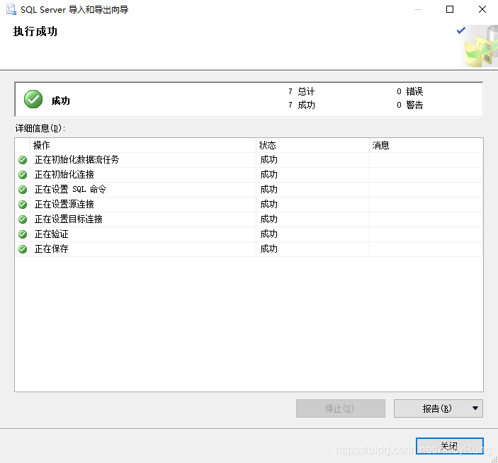
Task: Select the 正在保存 row text
Action: click(52, 248)
